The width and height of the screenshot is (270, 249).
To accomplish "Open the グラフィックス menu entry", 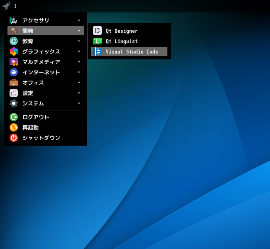I will point(46,51).
